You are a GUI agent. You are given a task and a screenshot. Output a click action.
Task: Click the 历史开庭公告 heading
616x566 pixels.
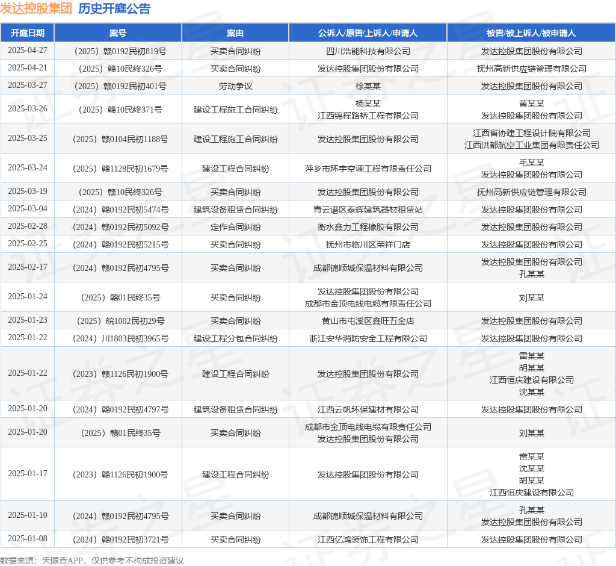click(x=114, y=8)
